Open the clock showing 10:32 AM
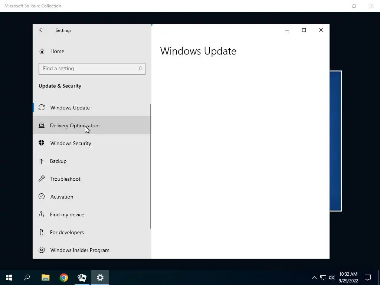 (x=348, y=278)
